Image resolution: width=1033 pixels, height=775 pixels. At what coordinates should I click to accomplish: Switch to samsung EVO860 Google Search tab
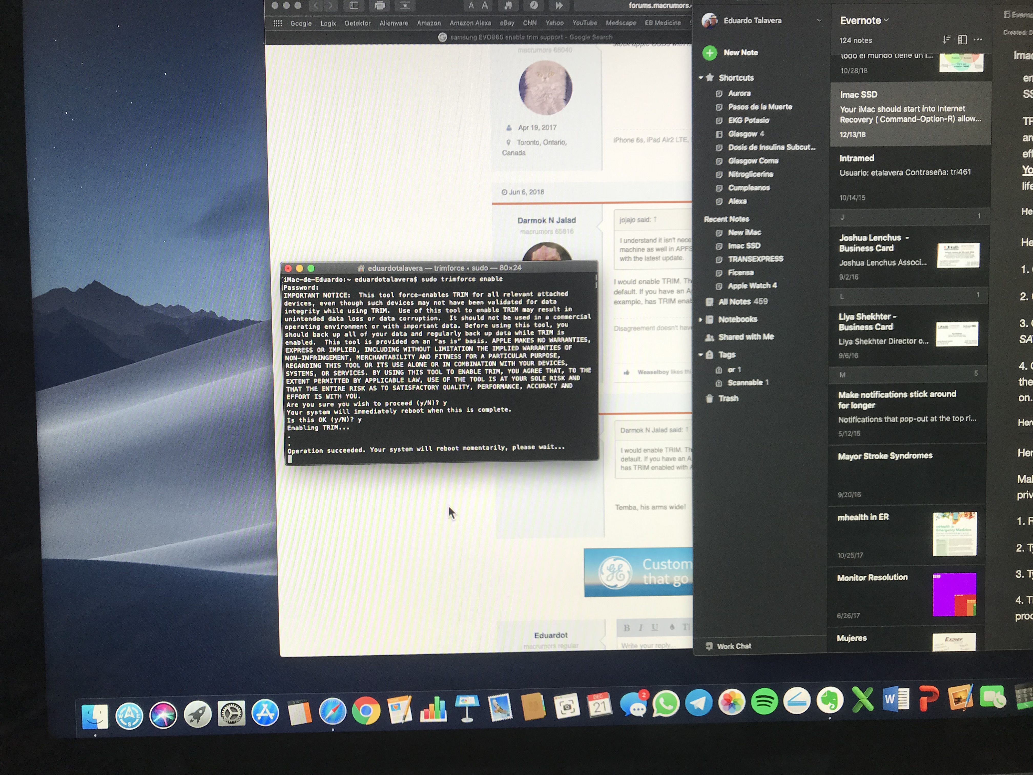coord(525,37)
